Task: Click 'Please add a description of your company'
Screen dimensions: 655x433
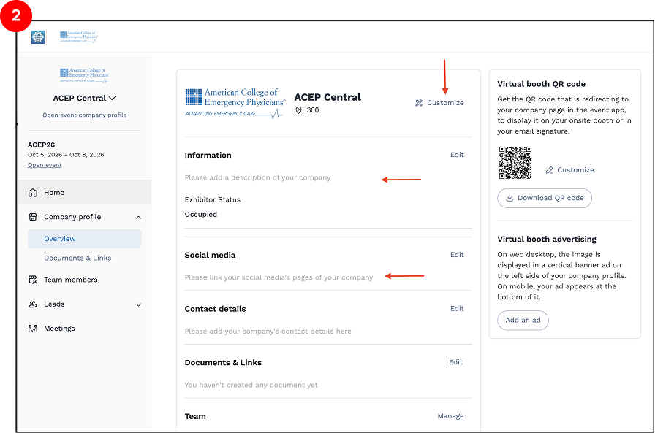Action: click(x=257, y=177)
